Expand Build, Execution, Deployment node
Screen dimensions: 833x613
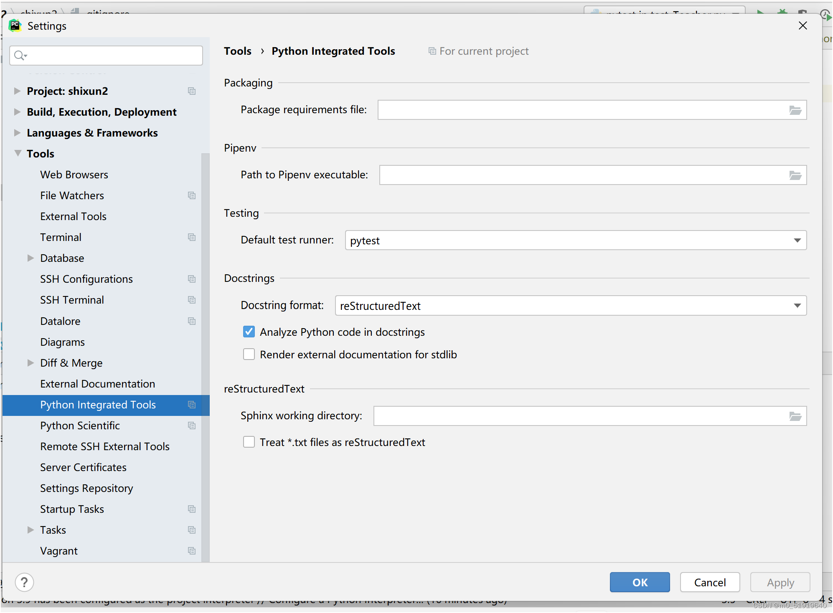(17, 112)
